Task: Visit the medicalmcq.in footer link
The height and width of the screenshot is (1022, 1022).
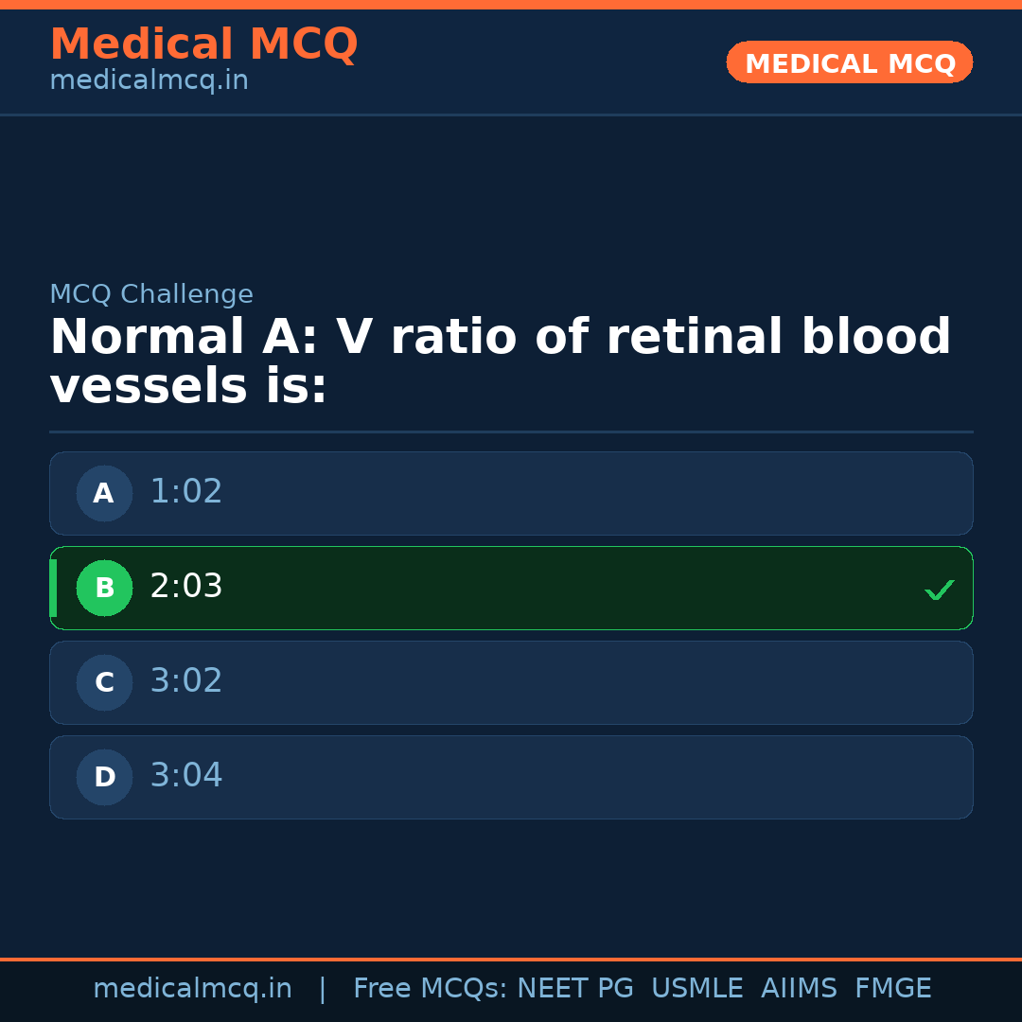Action: 193,987
